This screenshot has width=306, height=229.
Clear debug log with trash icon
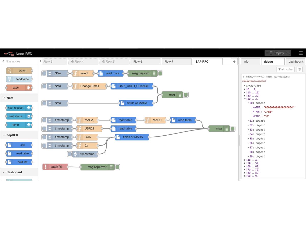point(300,69)
